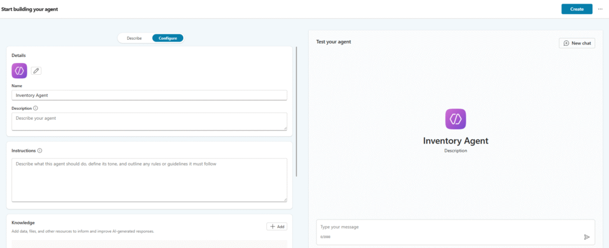Viewport: 609px width, 248px height.
Task: Start a New chat
Action: [576, 43]
